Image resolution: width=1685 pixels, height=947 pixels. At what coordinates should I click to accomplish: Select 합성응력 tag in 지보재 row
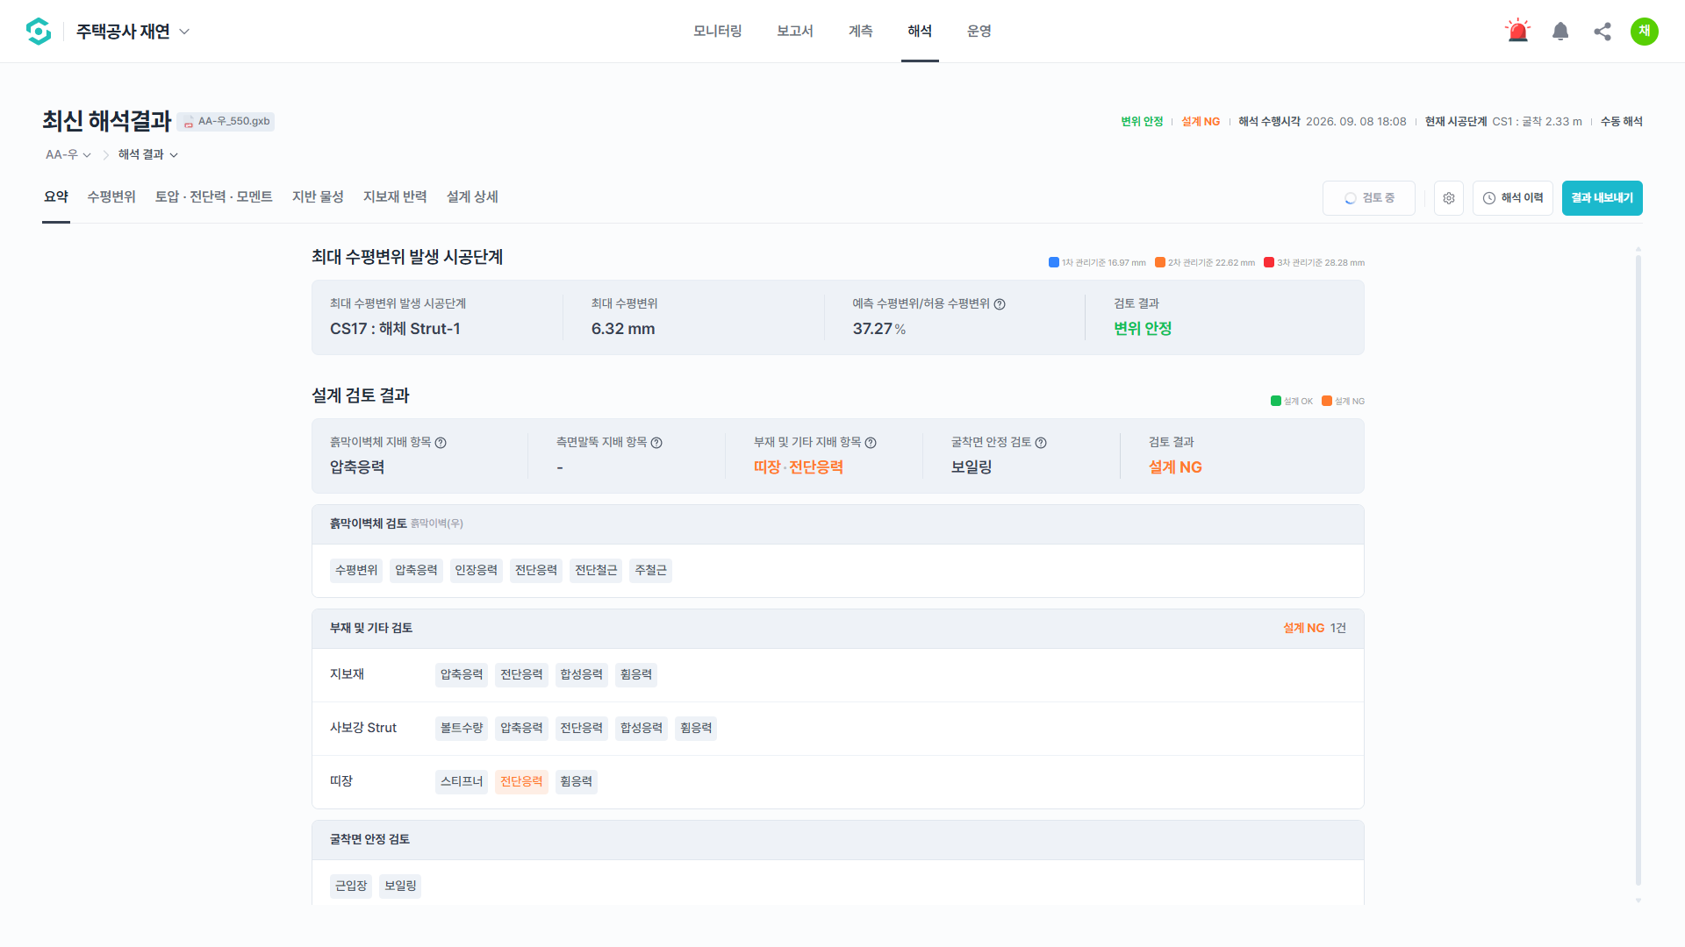tap(581, 675)
